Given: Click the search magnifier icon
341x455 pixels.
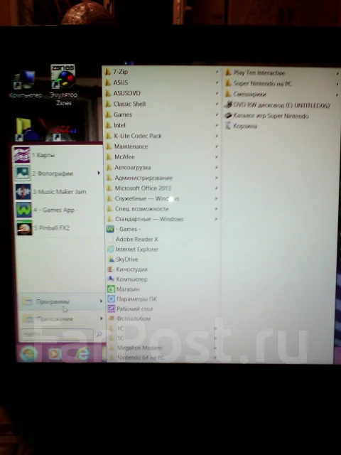Looking at the screenshot, I should [x=99, y=334].
